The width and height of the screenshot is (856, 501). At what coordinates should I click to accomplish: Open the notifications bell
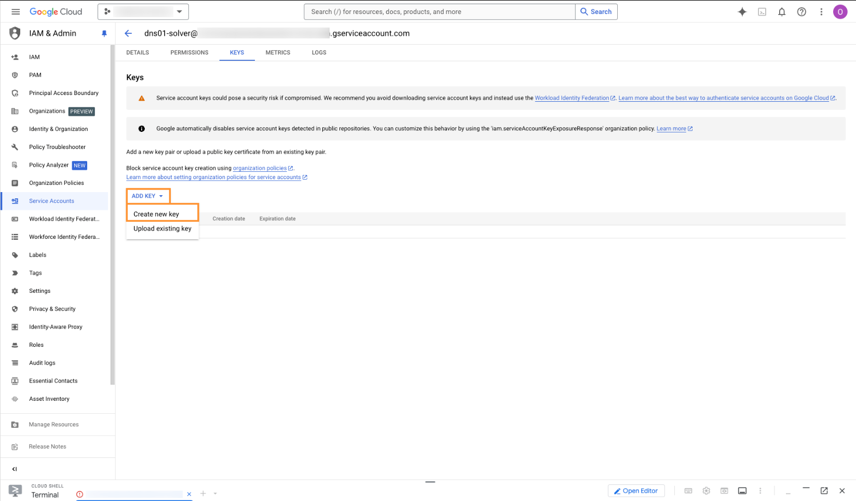[x=781, y=12]
